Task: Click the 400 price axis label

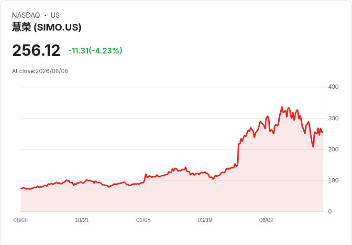Action: pyautogui.click(x=333, y=87)
